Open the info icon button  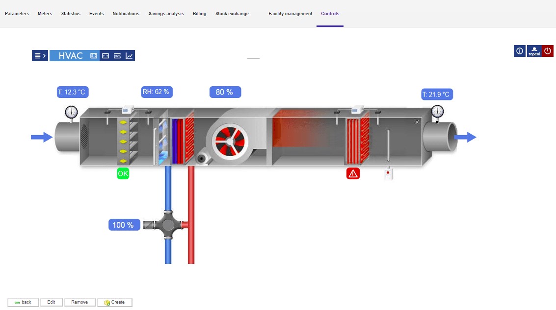click(520, 51)
